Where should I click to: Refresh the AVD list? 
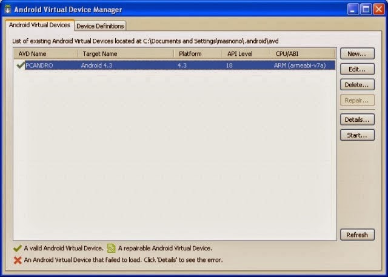(x=357, y=235)
